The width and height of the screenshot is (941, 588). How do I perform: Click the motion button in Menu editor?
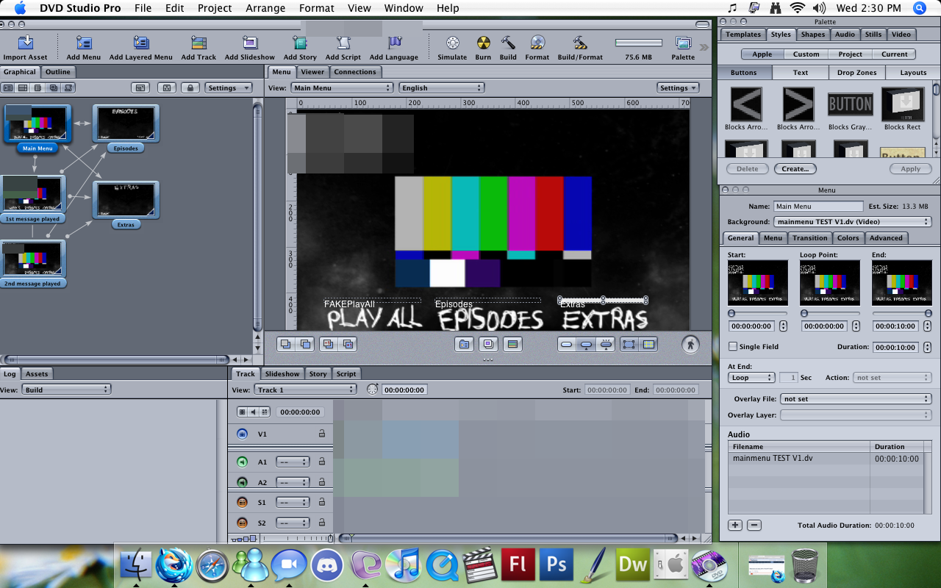[x=690, y=344]
